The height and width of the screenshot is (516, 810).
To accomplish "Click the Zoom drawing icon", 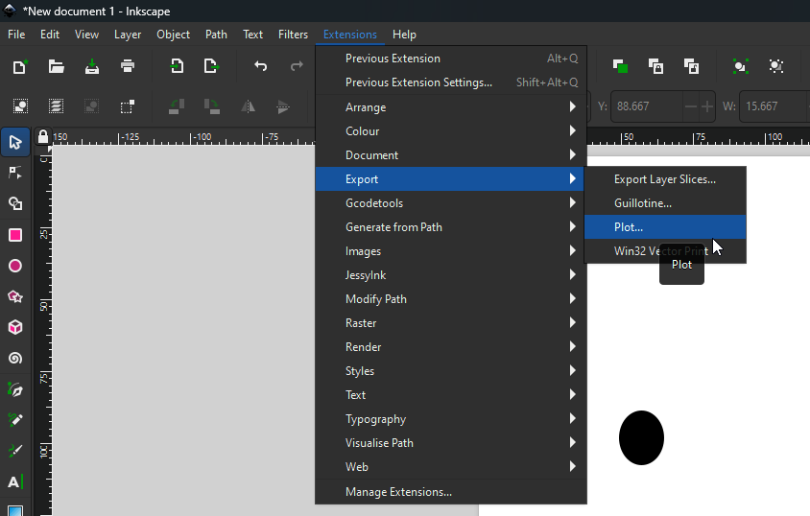I will tap(775, 66).
